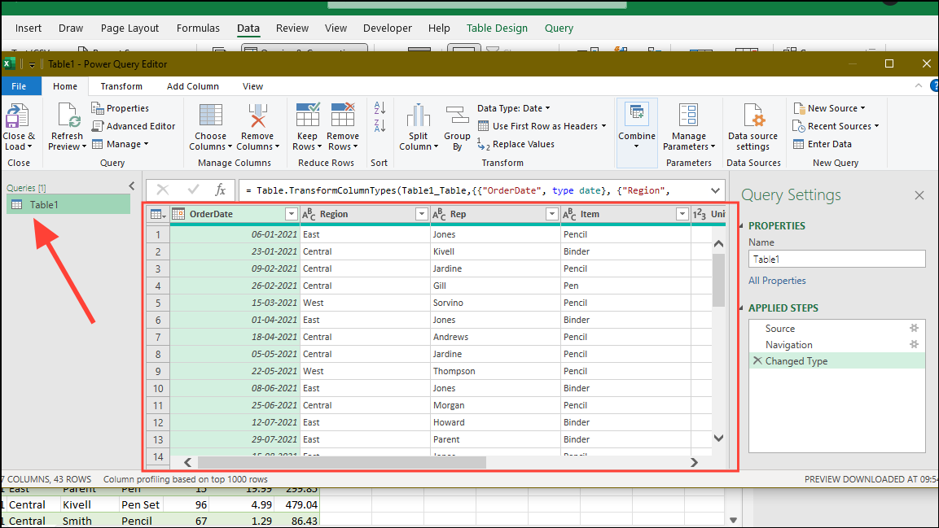Open Data source settings
Viewport: 939px width, 528px height.
click(x=753, y=116)
